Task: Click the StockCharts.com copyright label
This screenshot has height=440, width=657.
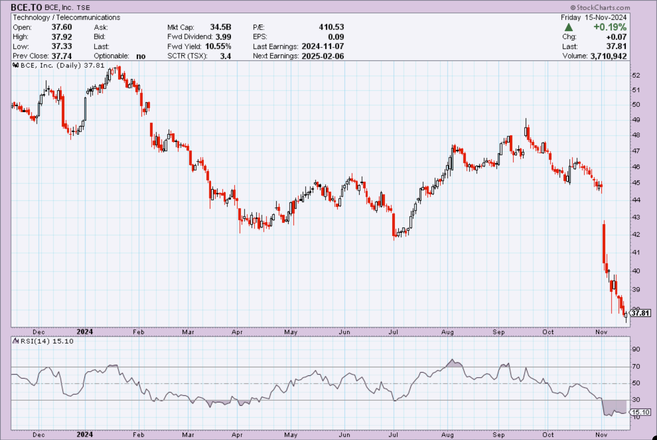Action: pos(600,7)
